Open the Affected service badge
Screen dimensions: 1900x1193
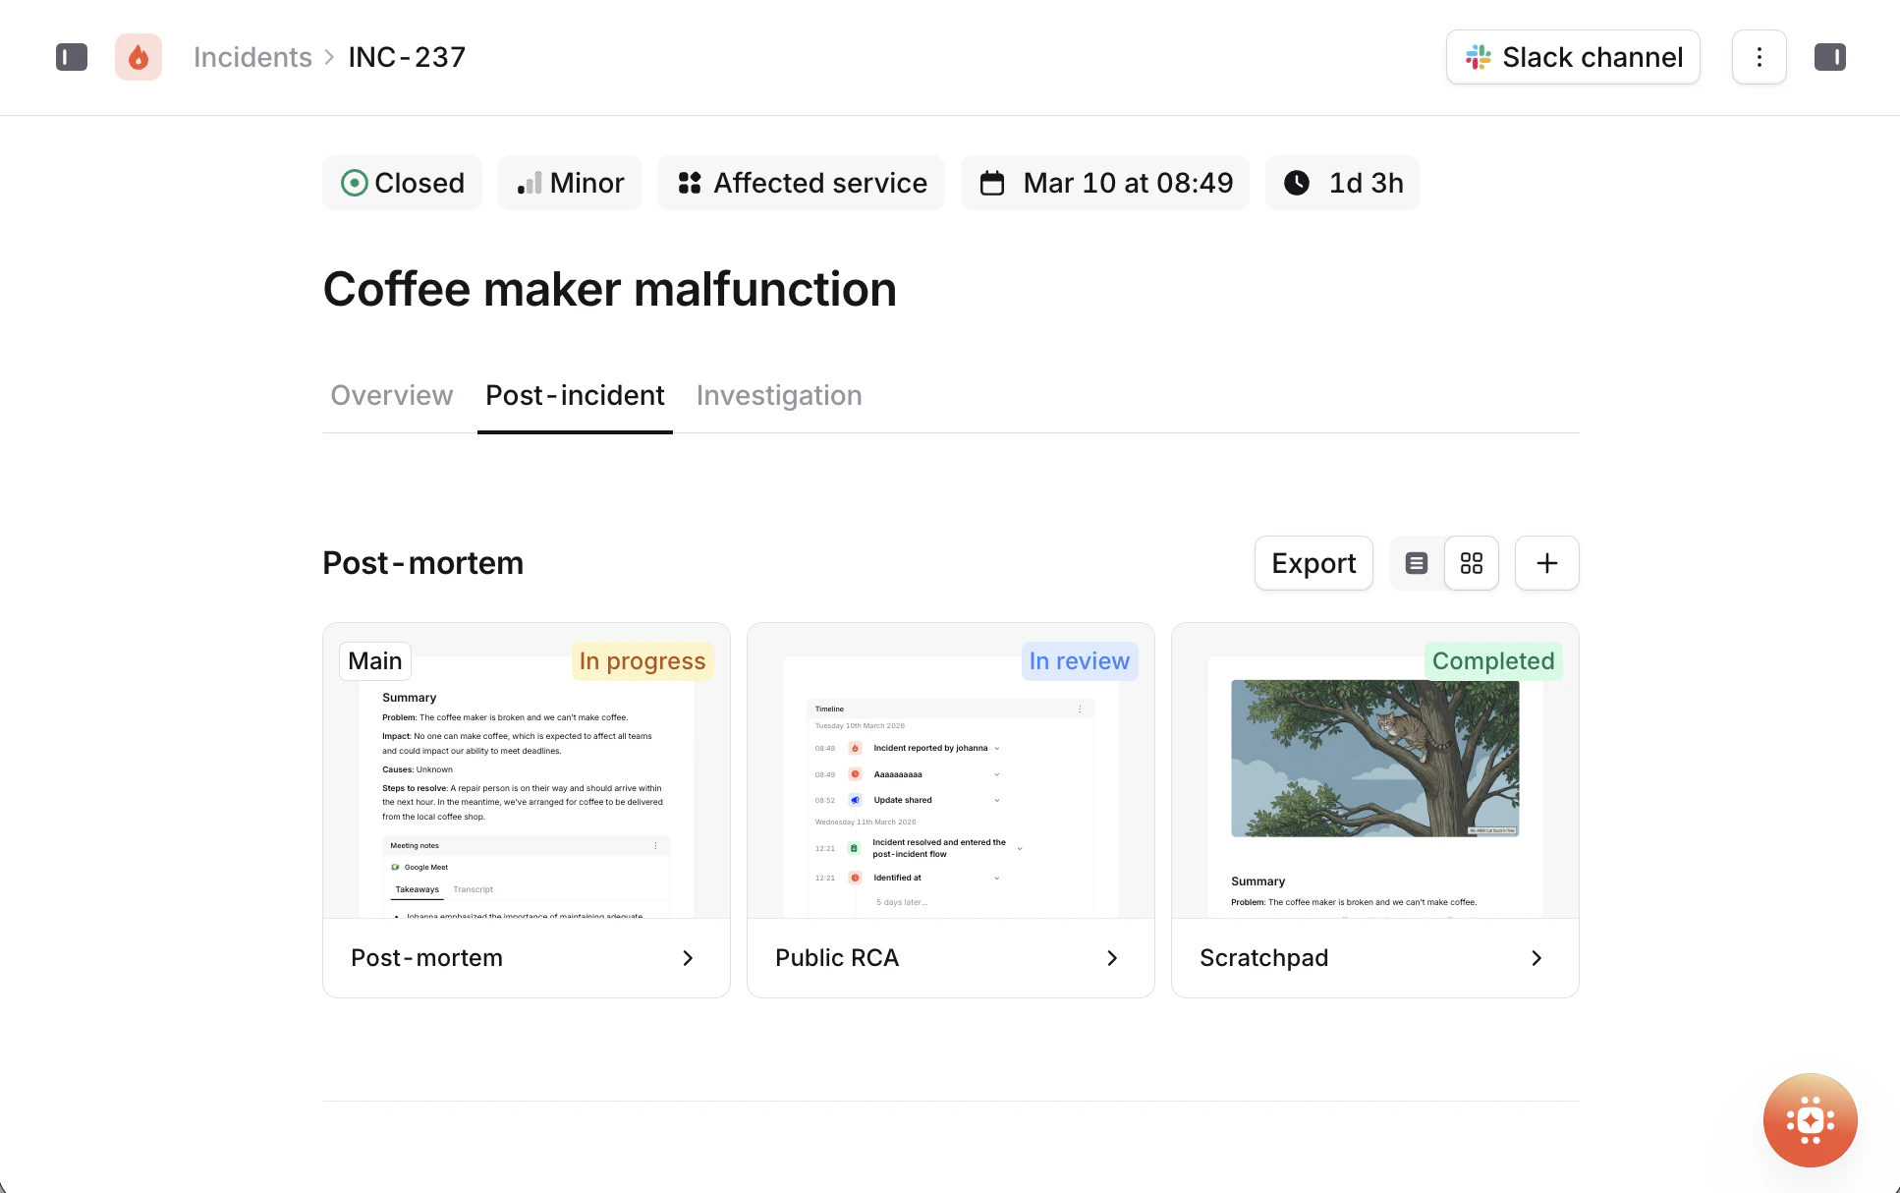802,183
